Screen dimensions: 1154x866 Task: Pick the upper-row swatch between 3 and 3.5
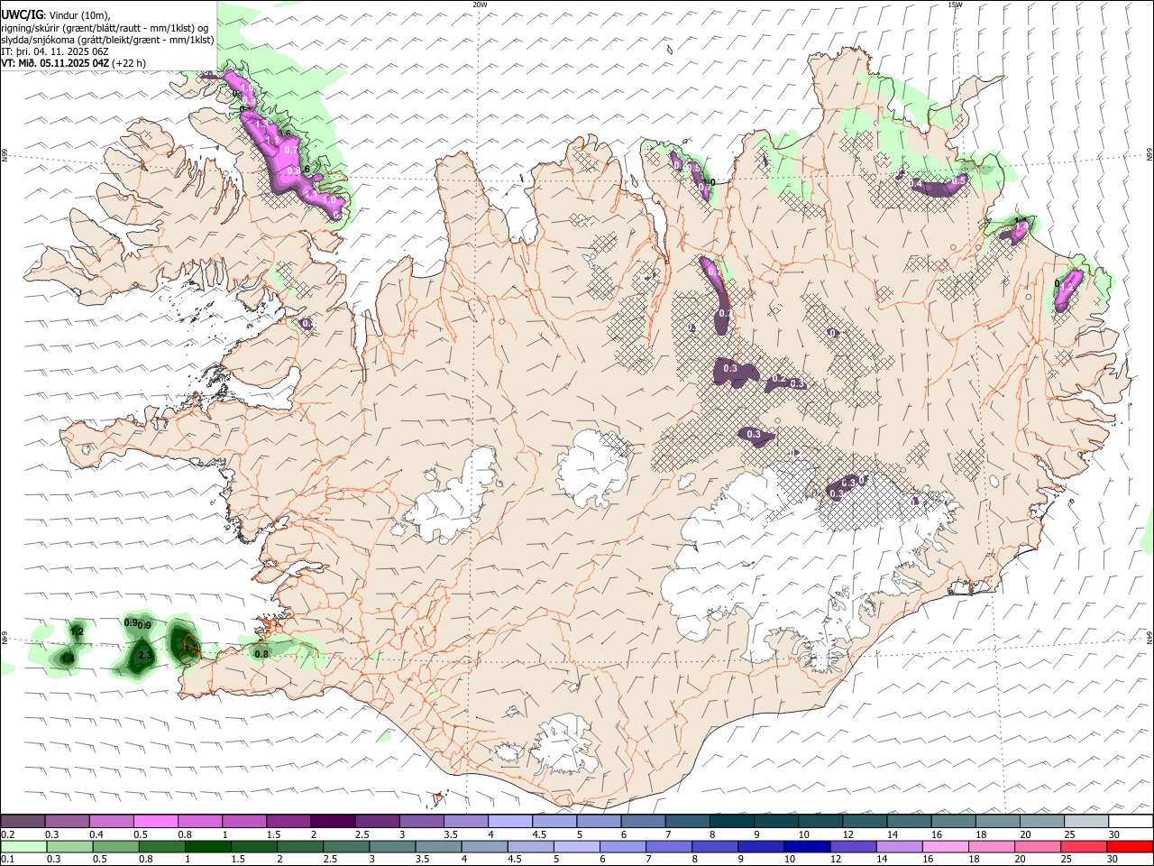pyautogui.click(x=421, y=822)
